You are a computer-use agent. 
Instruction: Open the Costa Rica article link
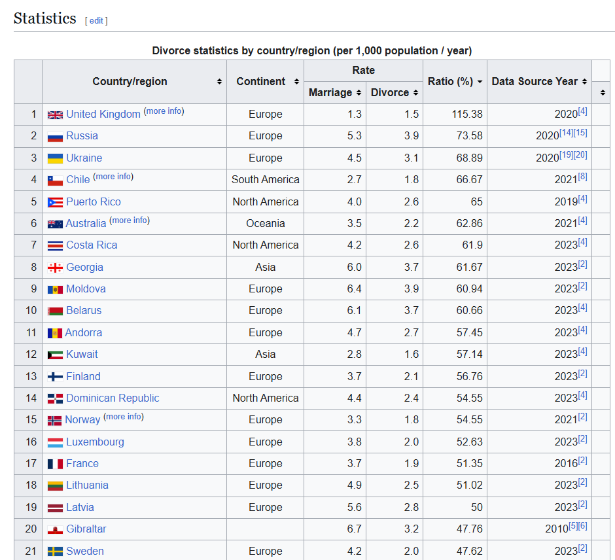click(x=92, y=245)
